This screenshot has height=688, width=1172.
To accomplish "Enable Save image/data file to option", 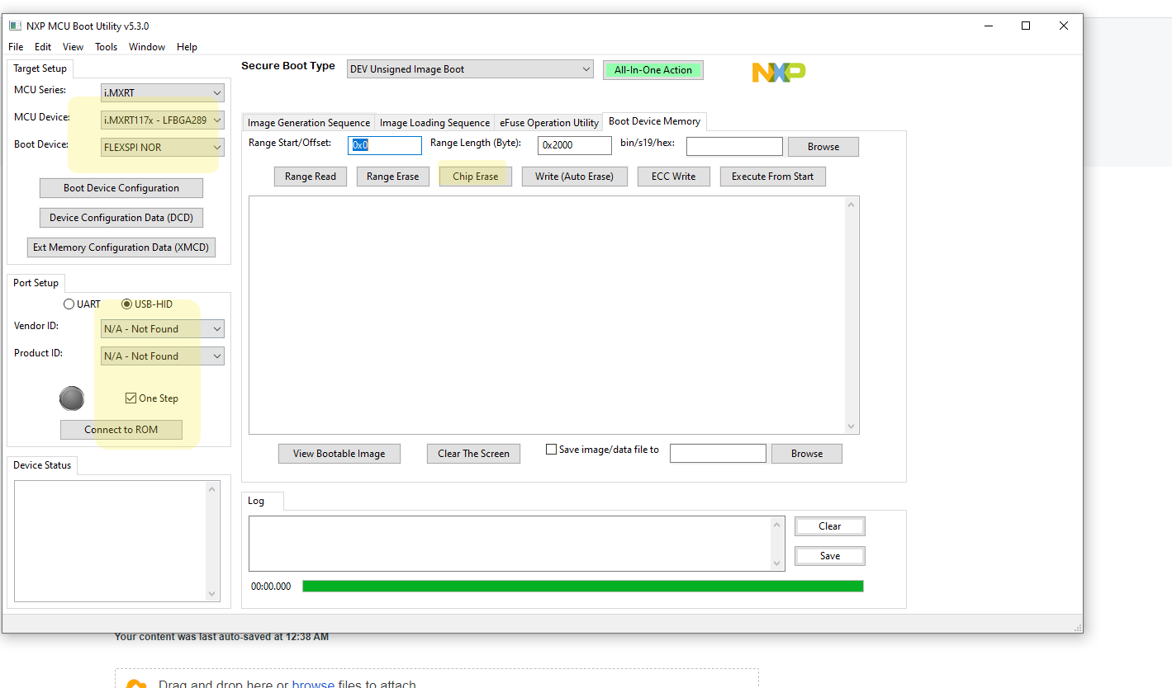I will (550, 449).
